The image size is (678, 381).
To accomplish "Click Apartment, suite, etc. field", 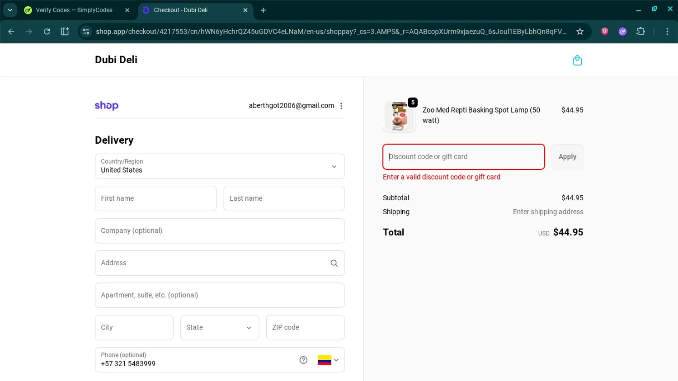I will pos(220,295).
